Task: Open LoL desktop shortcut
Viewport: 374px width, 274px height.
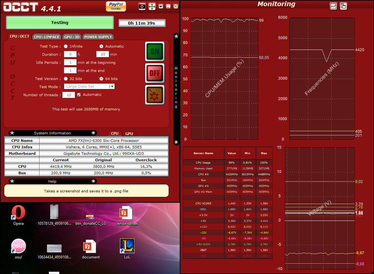Action: [127, 249]
